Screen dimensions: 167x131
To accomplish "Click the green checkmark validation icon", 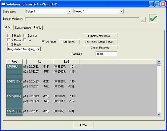I will (153, 18).
